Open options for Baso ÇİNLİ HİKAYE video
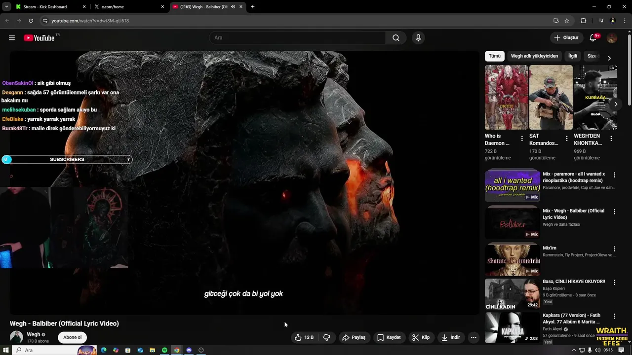Viewport: 632px width, 355px height. pos(615,283)
